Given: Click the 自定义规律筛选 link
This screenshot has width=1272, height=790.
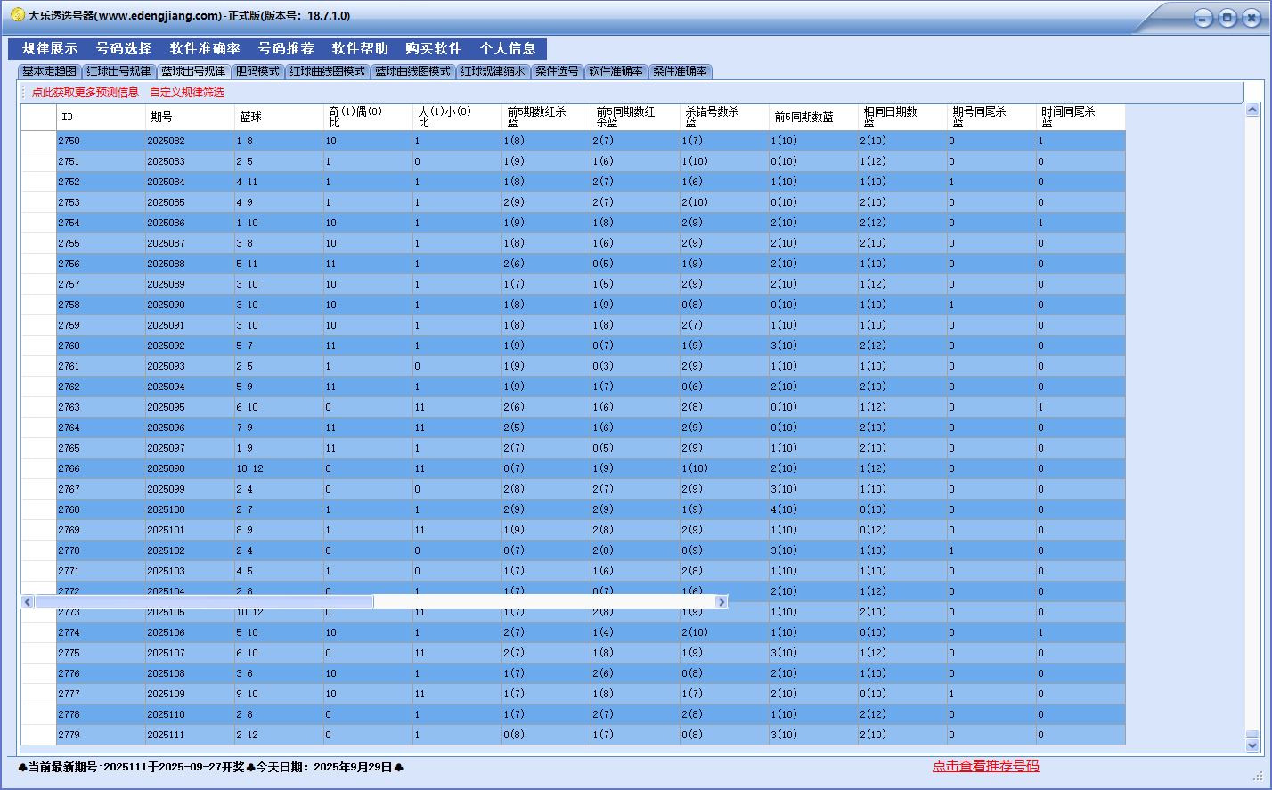Looking at the screenshot, I should click(x=187, y=93).
